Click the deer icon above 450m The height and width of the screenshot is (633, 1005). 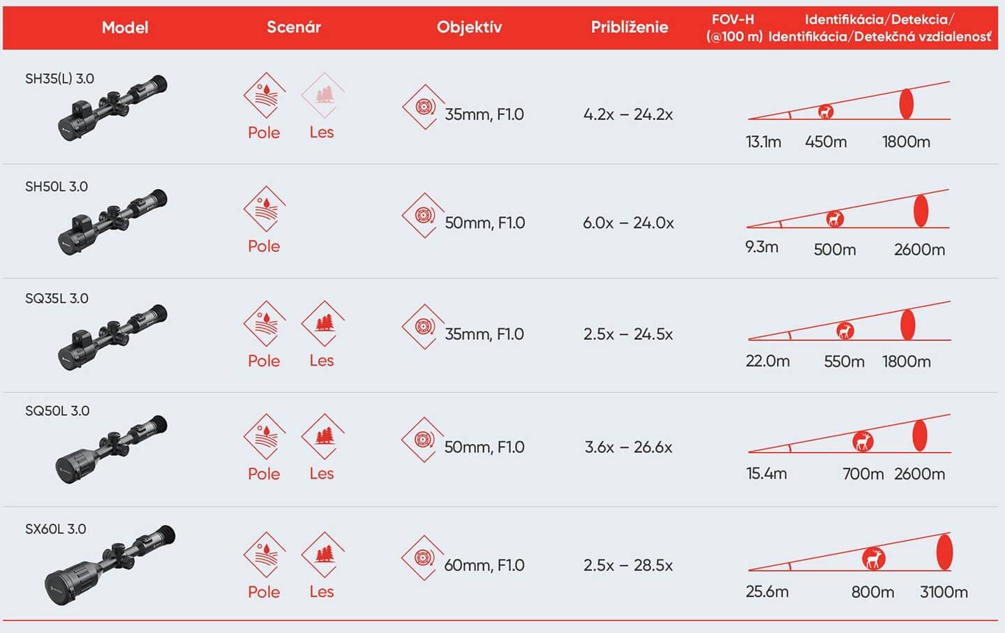point(826,112)
